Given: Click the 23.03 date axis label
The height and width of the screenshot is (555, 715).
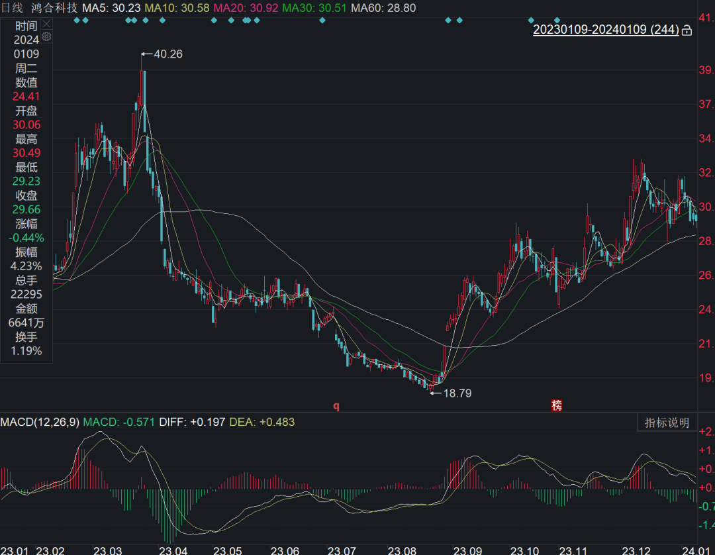Looking at the screenshot, I should point(108,550).
